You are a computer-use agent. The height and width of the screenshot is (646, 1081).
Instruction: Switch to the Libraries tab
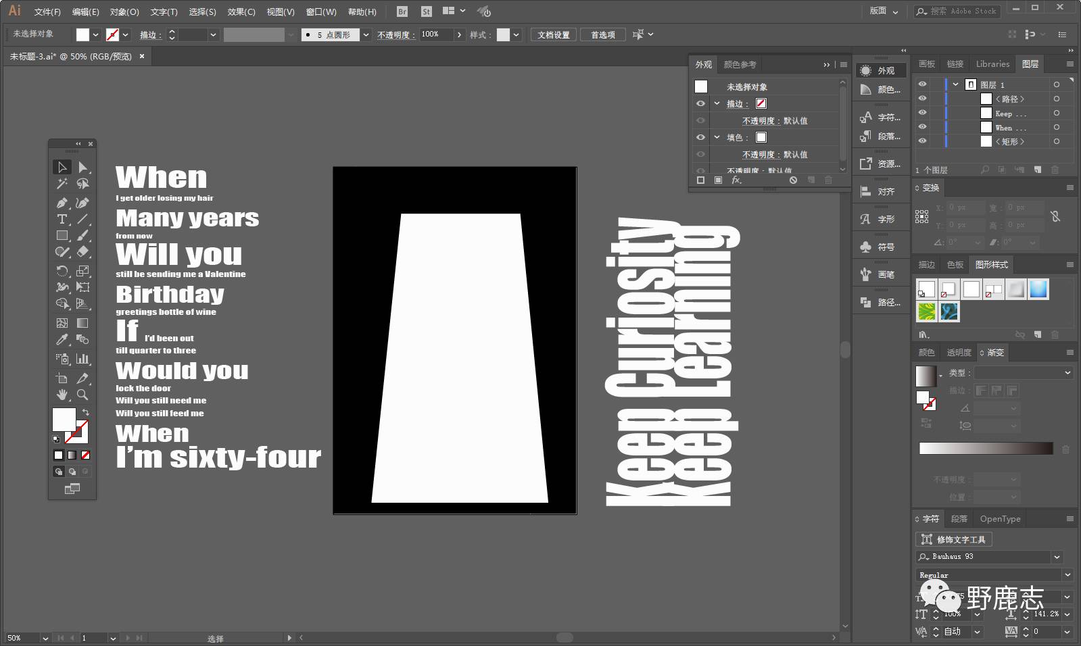(x=992, y=64)
